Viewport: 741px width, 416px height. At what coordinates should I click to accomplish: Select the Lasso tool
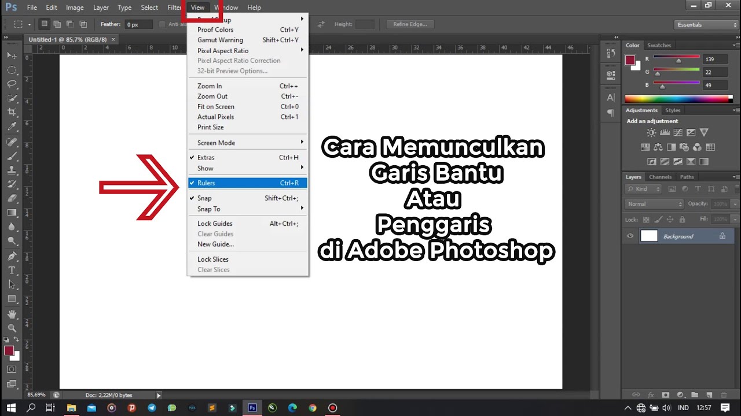point(12,84)
